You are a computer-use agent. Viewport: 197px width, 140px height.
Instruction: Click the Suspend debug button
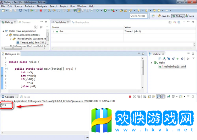(x=36, y=10)
